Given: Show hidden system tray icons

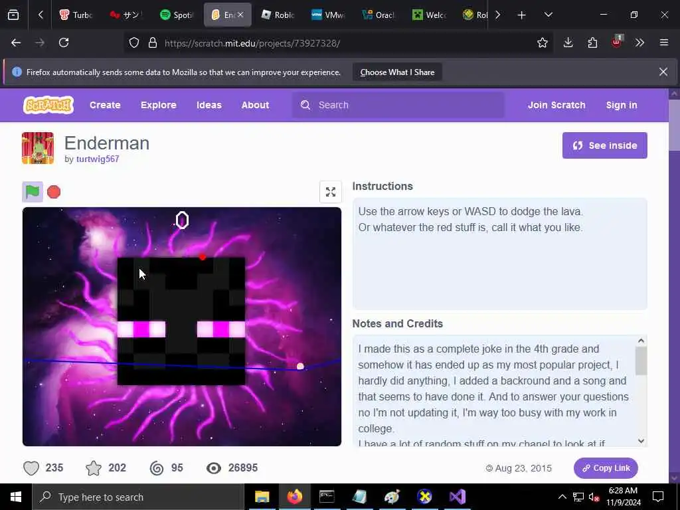Looking at the screenshot, I should click(x=562, y=497).
